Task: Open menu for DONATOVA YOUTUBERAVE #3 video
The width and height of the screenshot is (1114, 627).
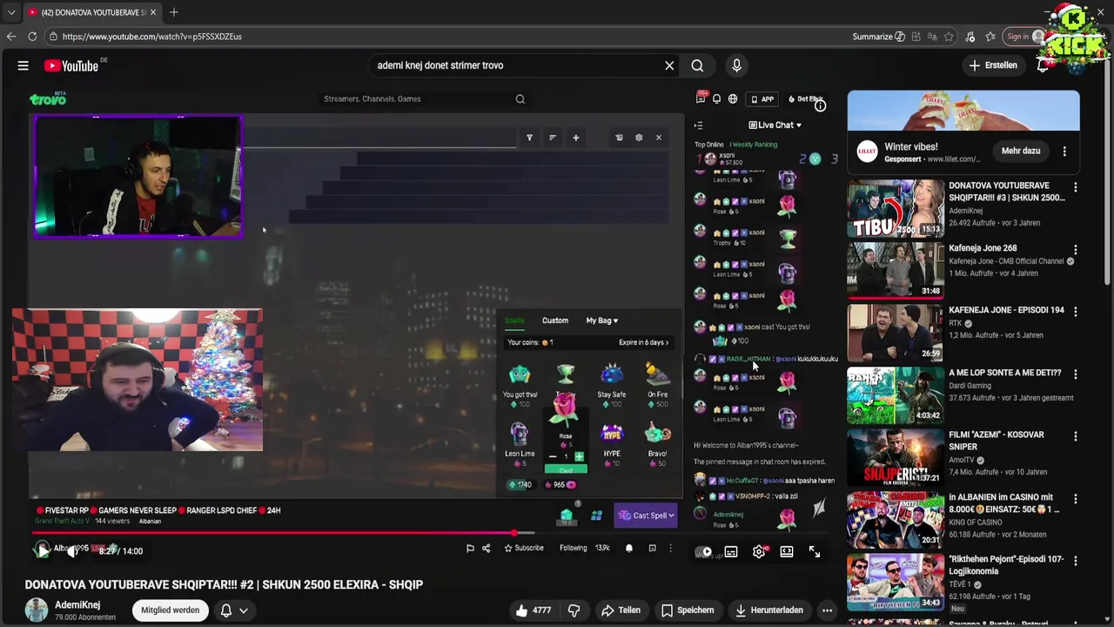Action: click(x=1076, y=187)
